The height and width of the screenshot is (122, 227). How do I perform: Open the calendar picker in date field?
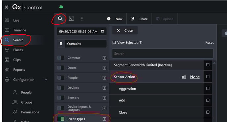tap(103, 31)
